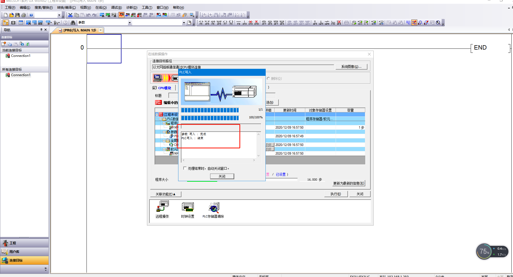Collapse the root project tree node

tap(157, 115)
